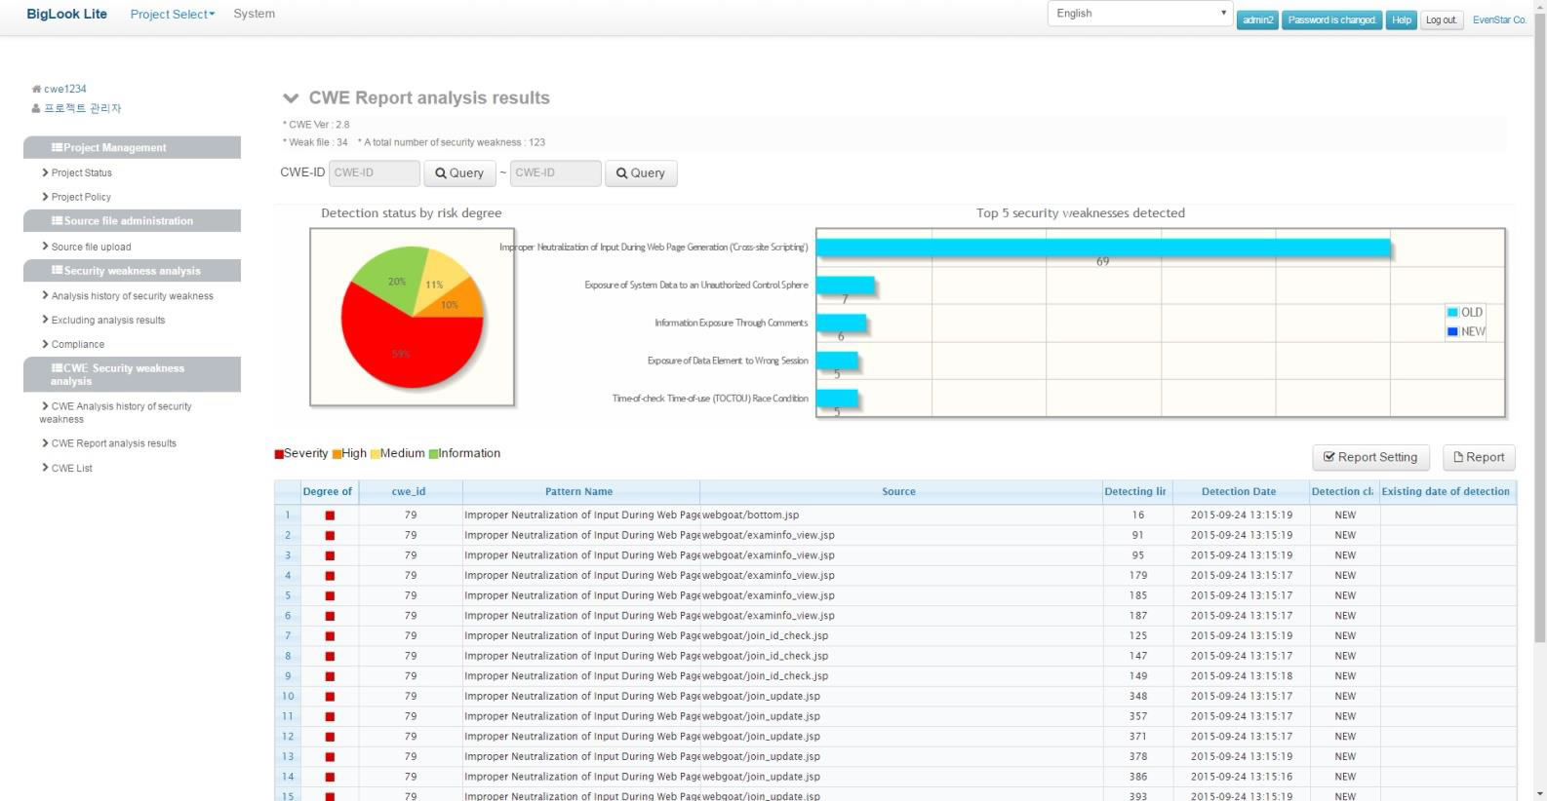The width and height of the screenshot is (1547, 801).
Task: Open the English language dropdown
Action: point(1139,14)
